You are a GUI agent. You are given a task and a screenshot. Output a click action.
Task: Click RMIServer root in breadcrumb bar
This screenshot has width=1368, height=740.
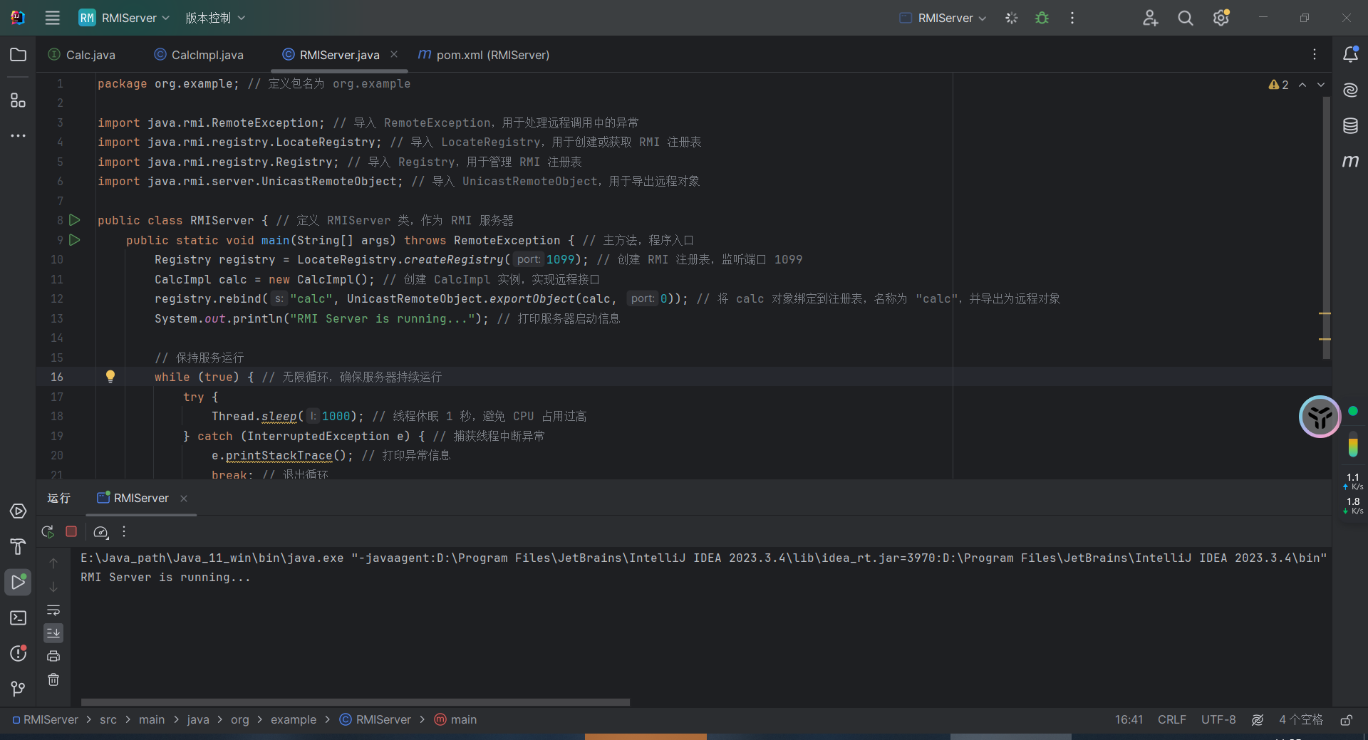[x=46, y=719]
